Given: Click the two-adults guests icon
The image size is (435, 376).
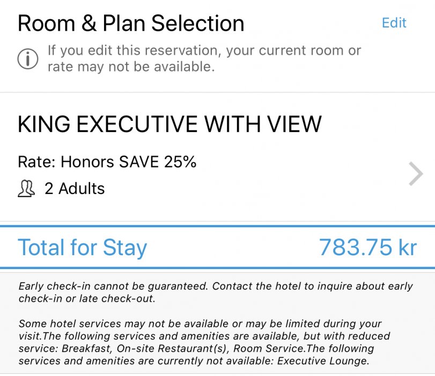Looking at the screenshot, I should point(26,189).
